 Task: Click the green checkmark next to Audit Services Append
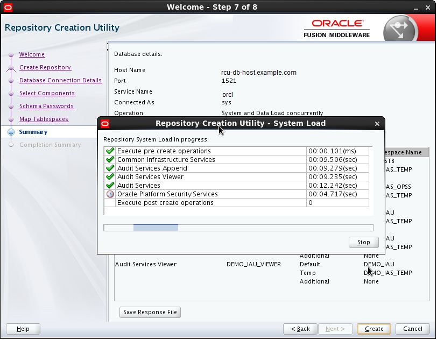[110, 168]
